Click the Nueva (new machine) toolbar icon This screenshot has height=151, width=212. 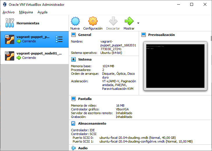(75, 21)
